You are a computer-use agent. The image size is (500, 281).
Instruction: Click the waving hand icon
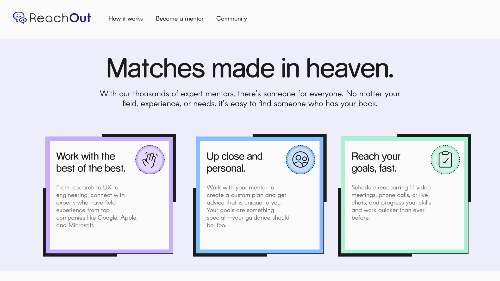pyautogui.click(x=150, y=160)
